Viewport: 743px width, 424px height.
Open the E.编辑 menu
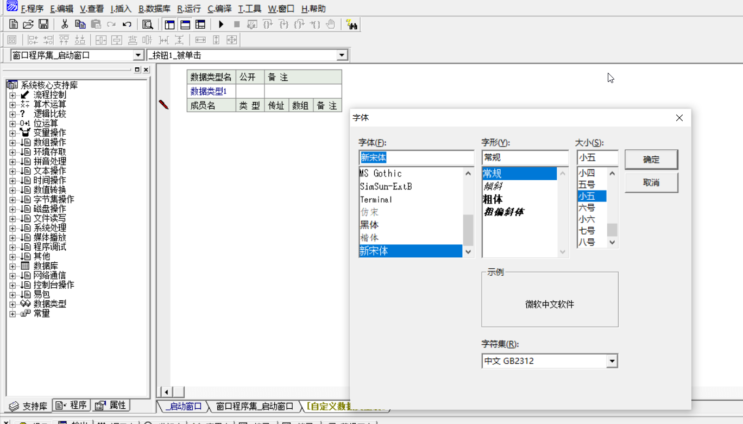click(x=61, y=9)
